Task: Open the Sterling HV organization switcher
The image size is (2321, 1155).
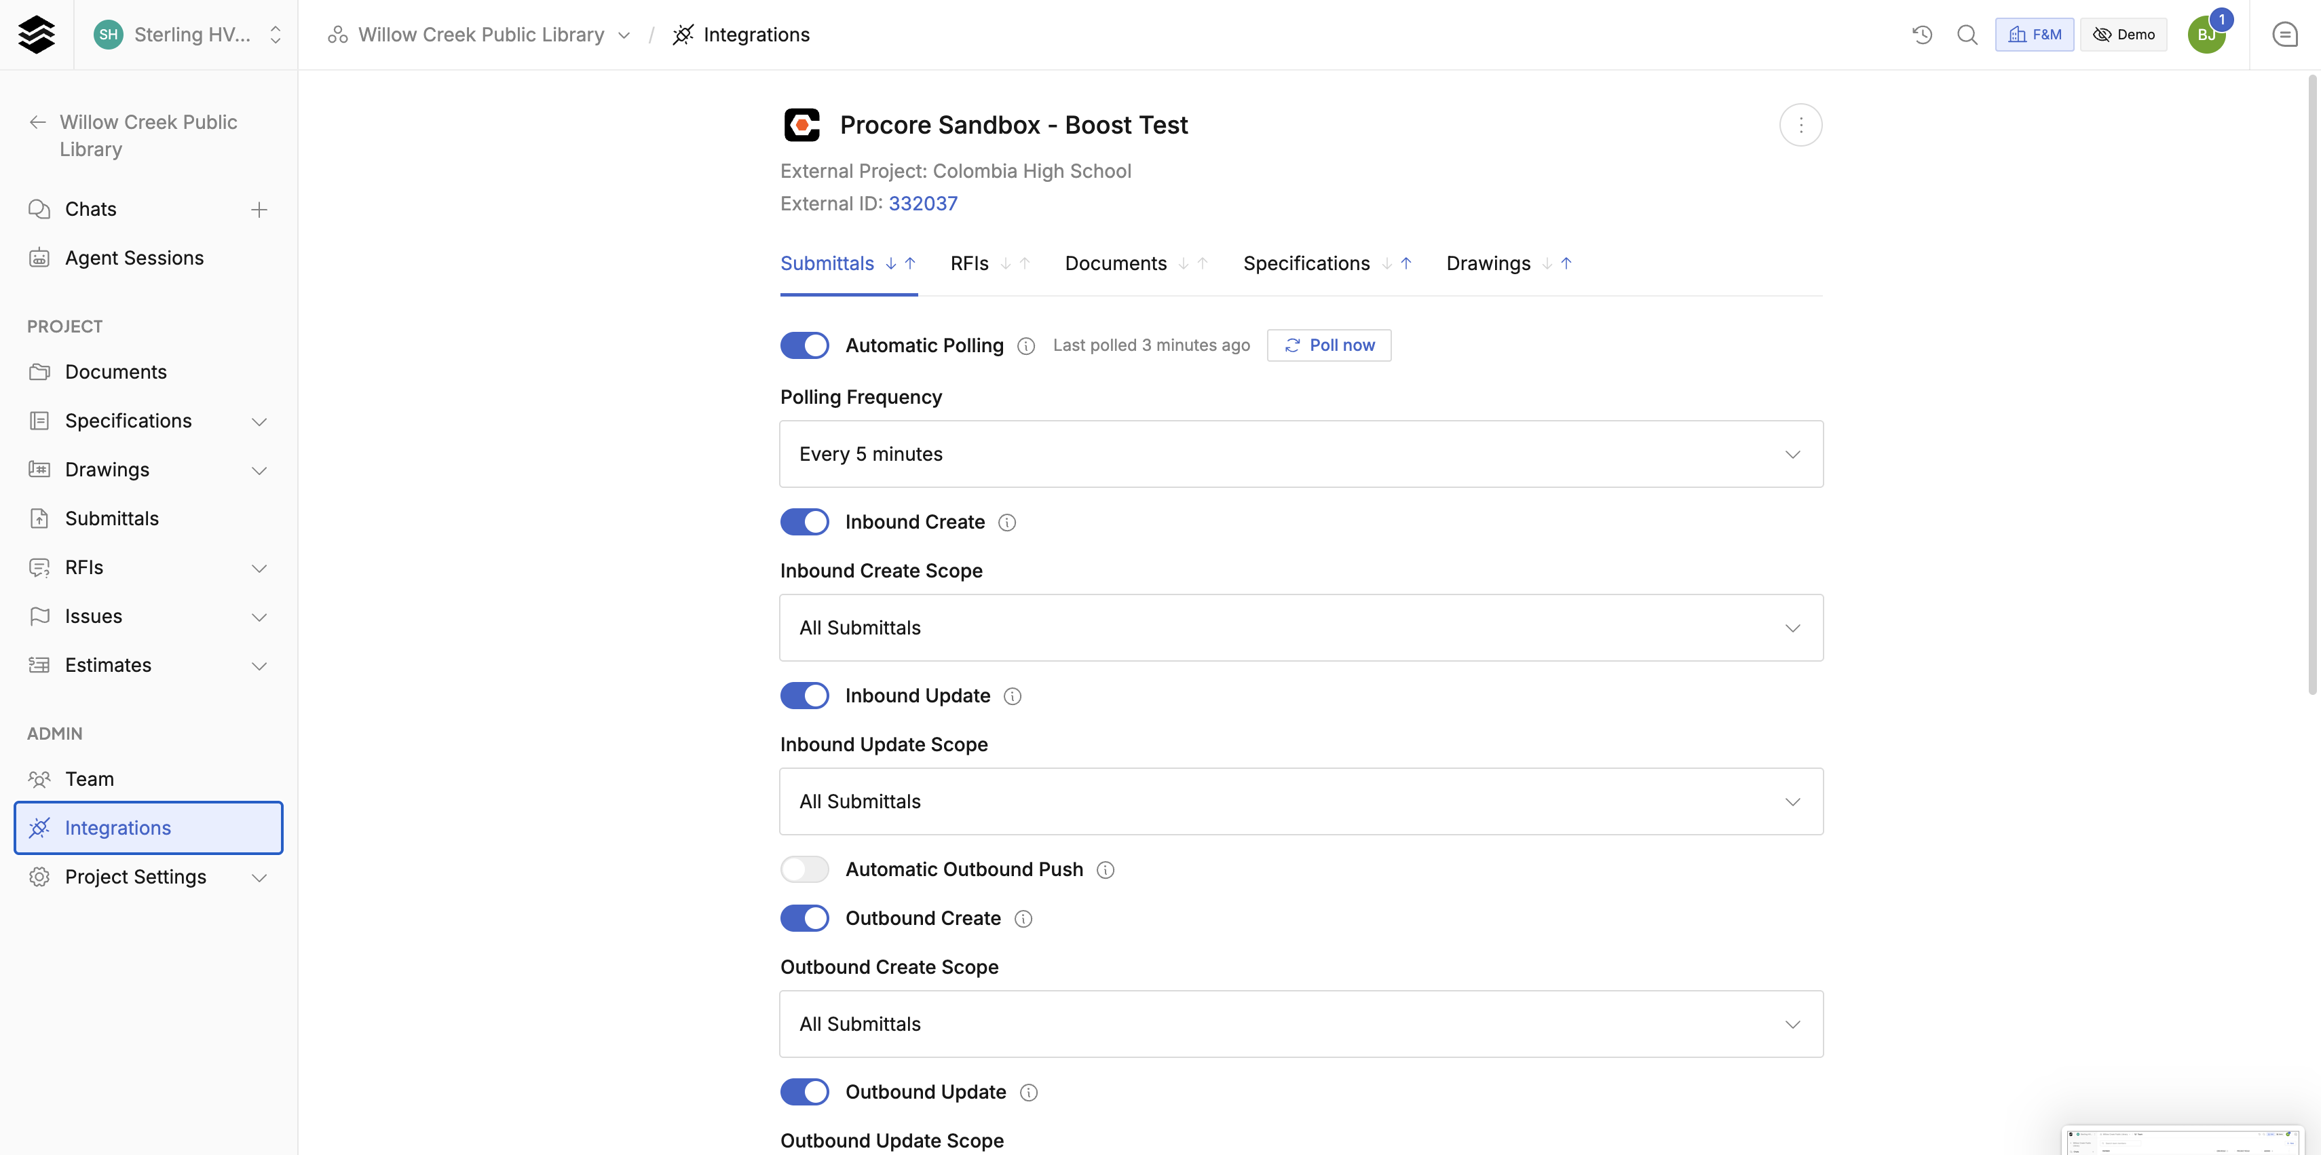Action: point(187,34)
